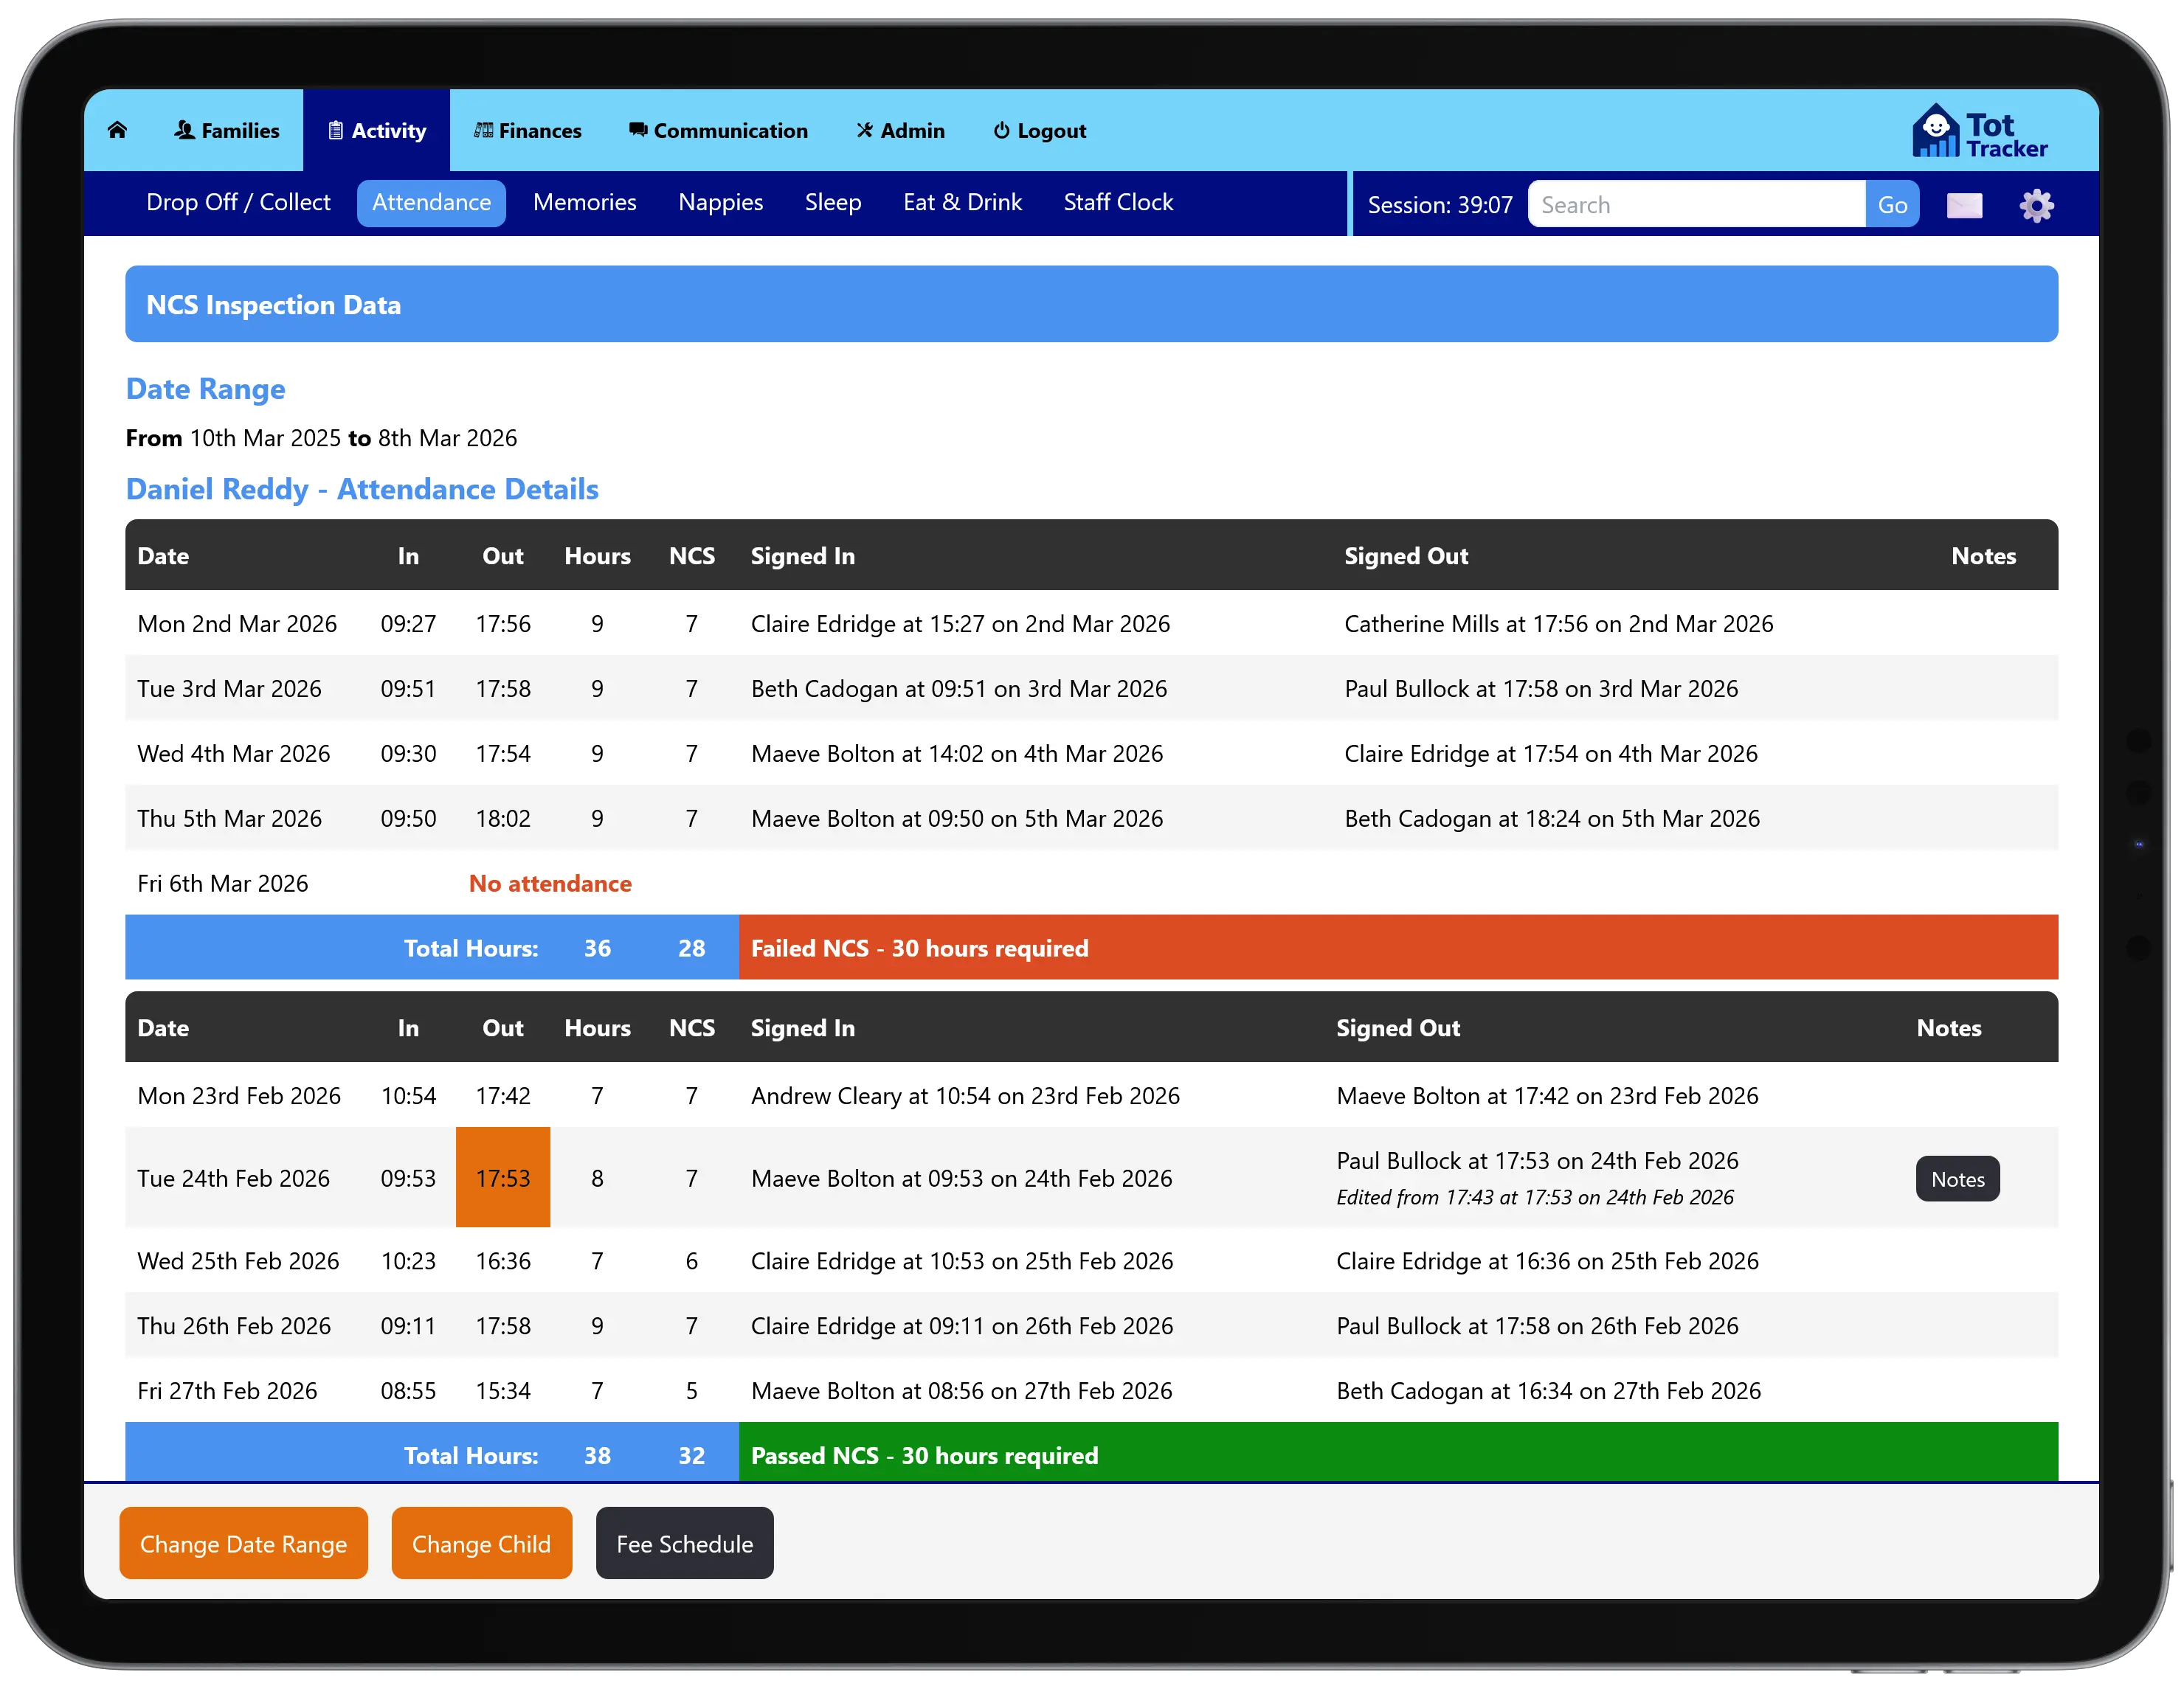Open Notes for 24th Feb entry
The width and height of the screenshot is (2184, 1689).
tap(1956, 1179)
